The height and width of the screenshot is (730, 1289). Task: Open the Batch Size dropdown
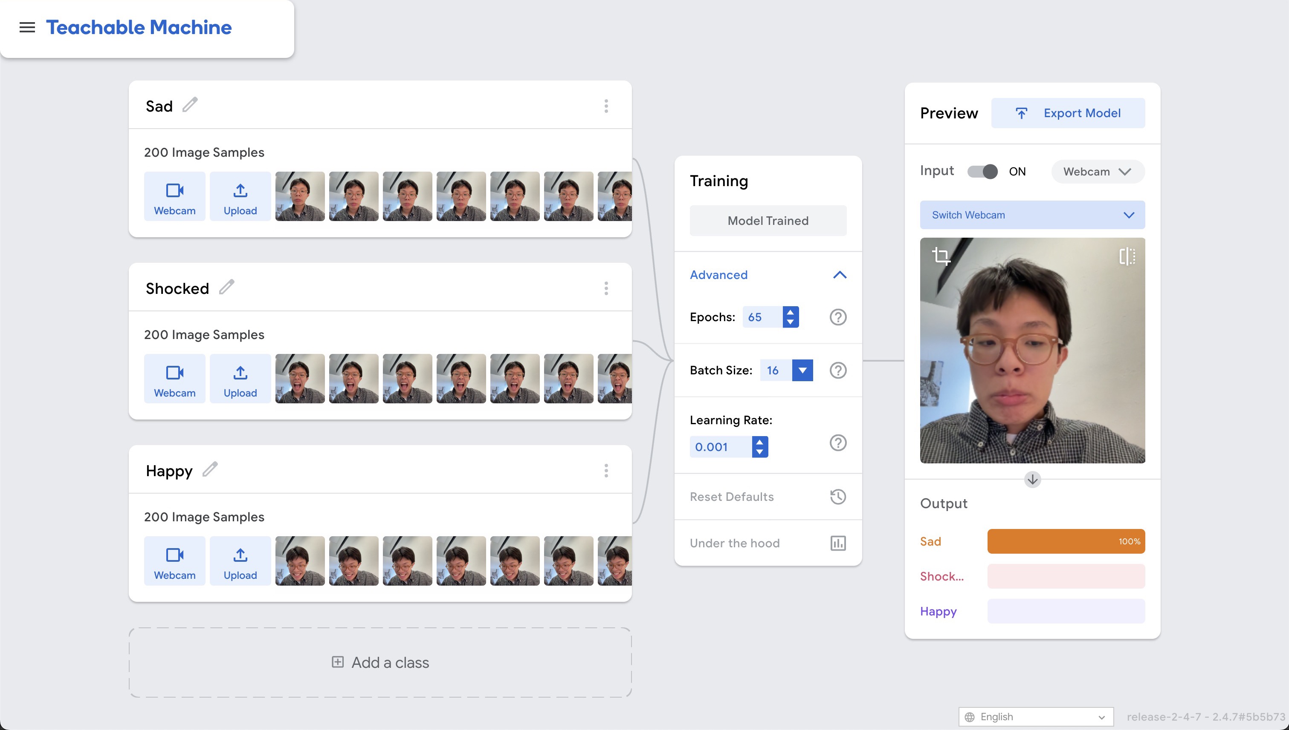click(802, 371)
